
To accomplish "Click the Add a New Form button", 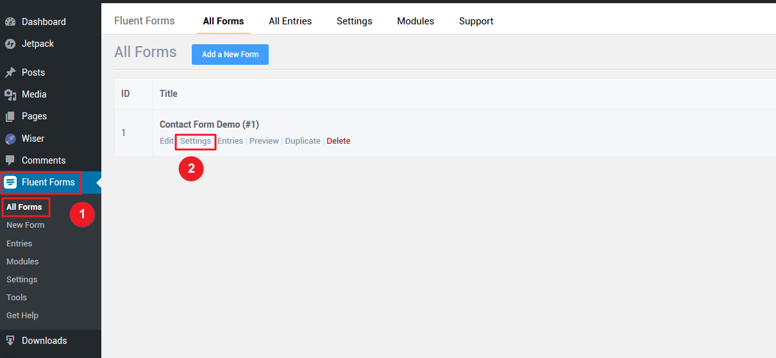I will [230, 55].
